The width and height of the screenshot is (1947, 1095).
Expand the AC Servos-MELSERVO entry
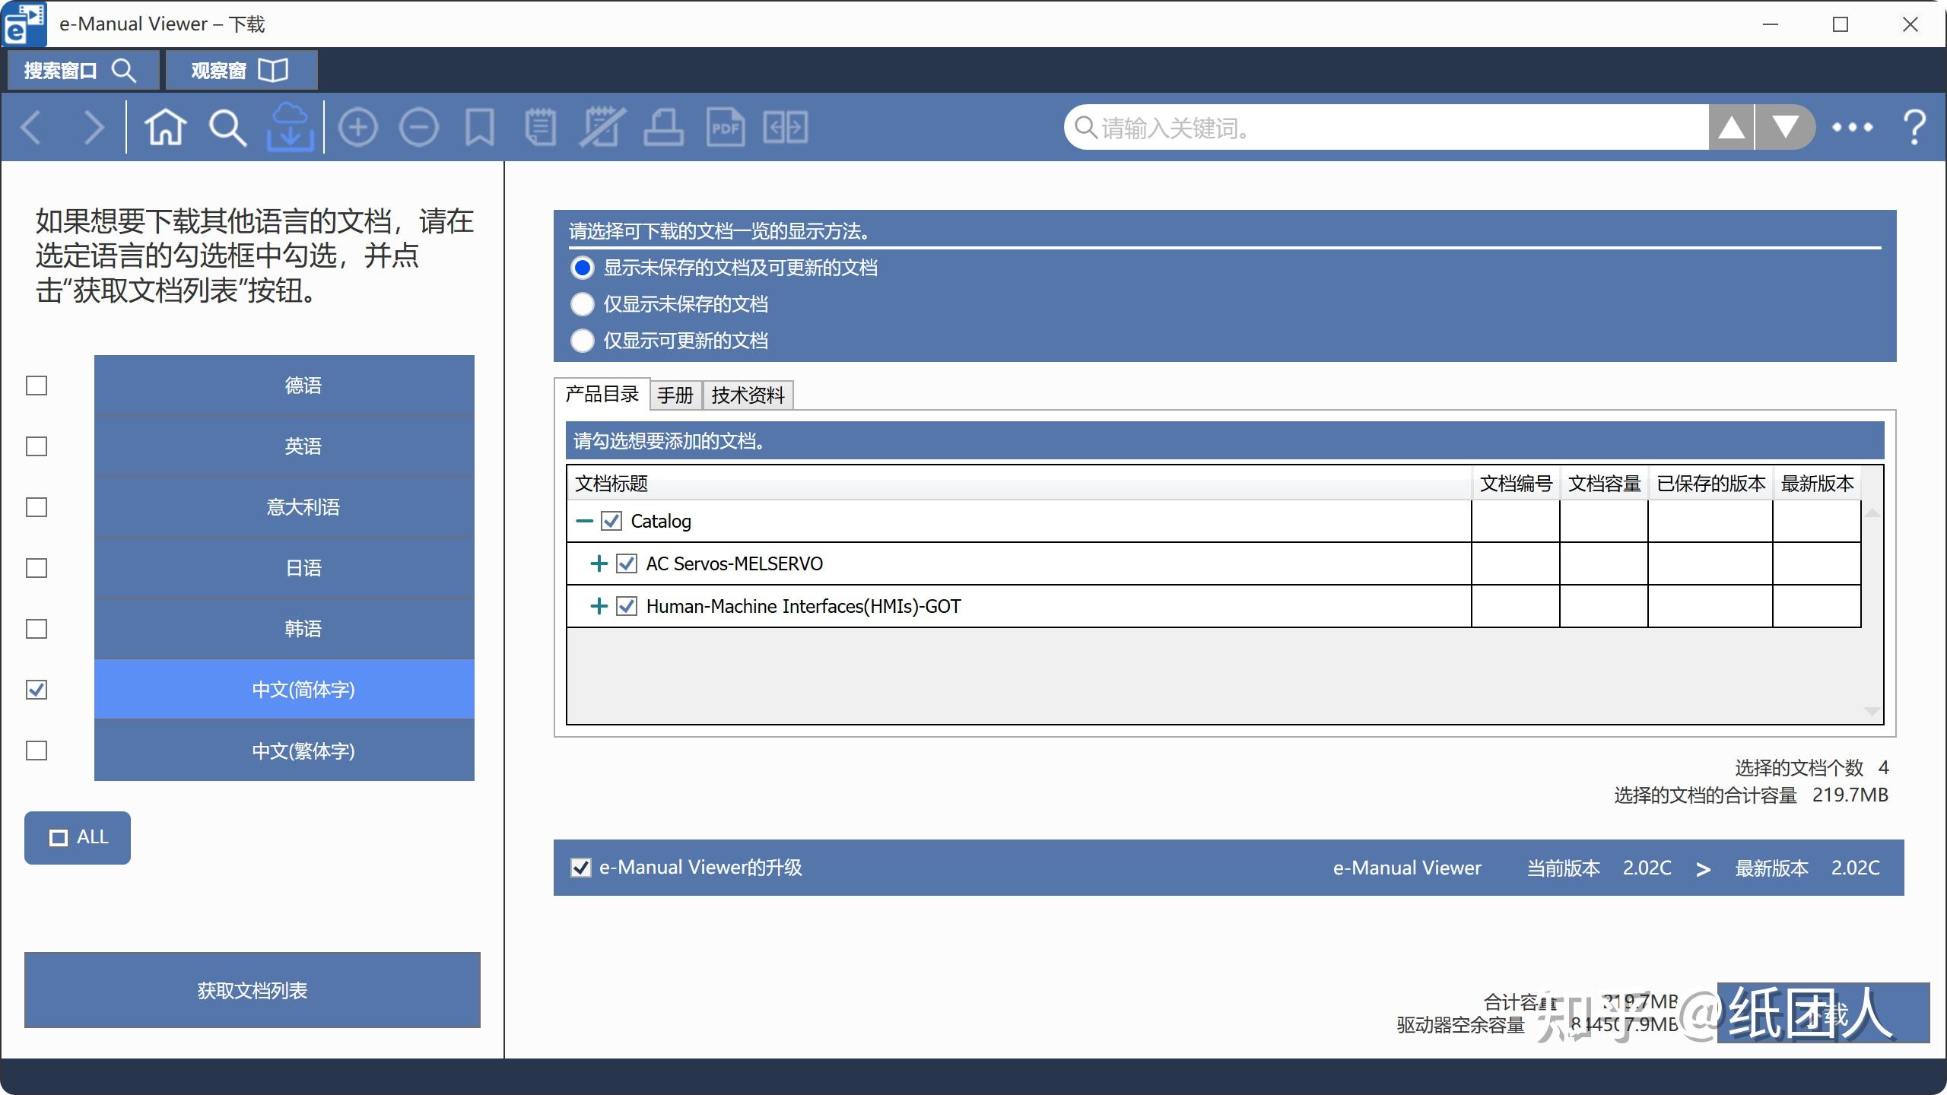point(599,563)
